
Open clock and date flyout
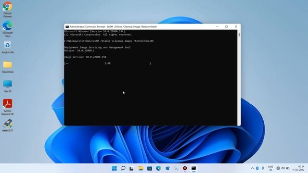tap(298, 168)
